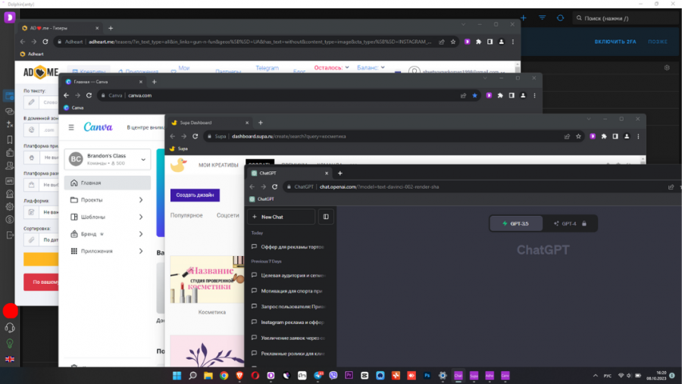Go back in the ChatGPT window

tap(252, 186)
